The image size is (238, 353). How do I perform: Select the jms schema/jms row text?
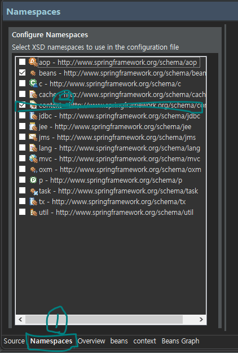117,138
